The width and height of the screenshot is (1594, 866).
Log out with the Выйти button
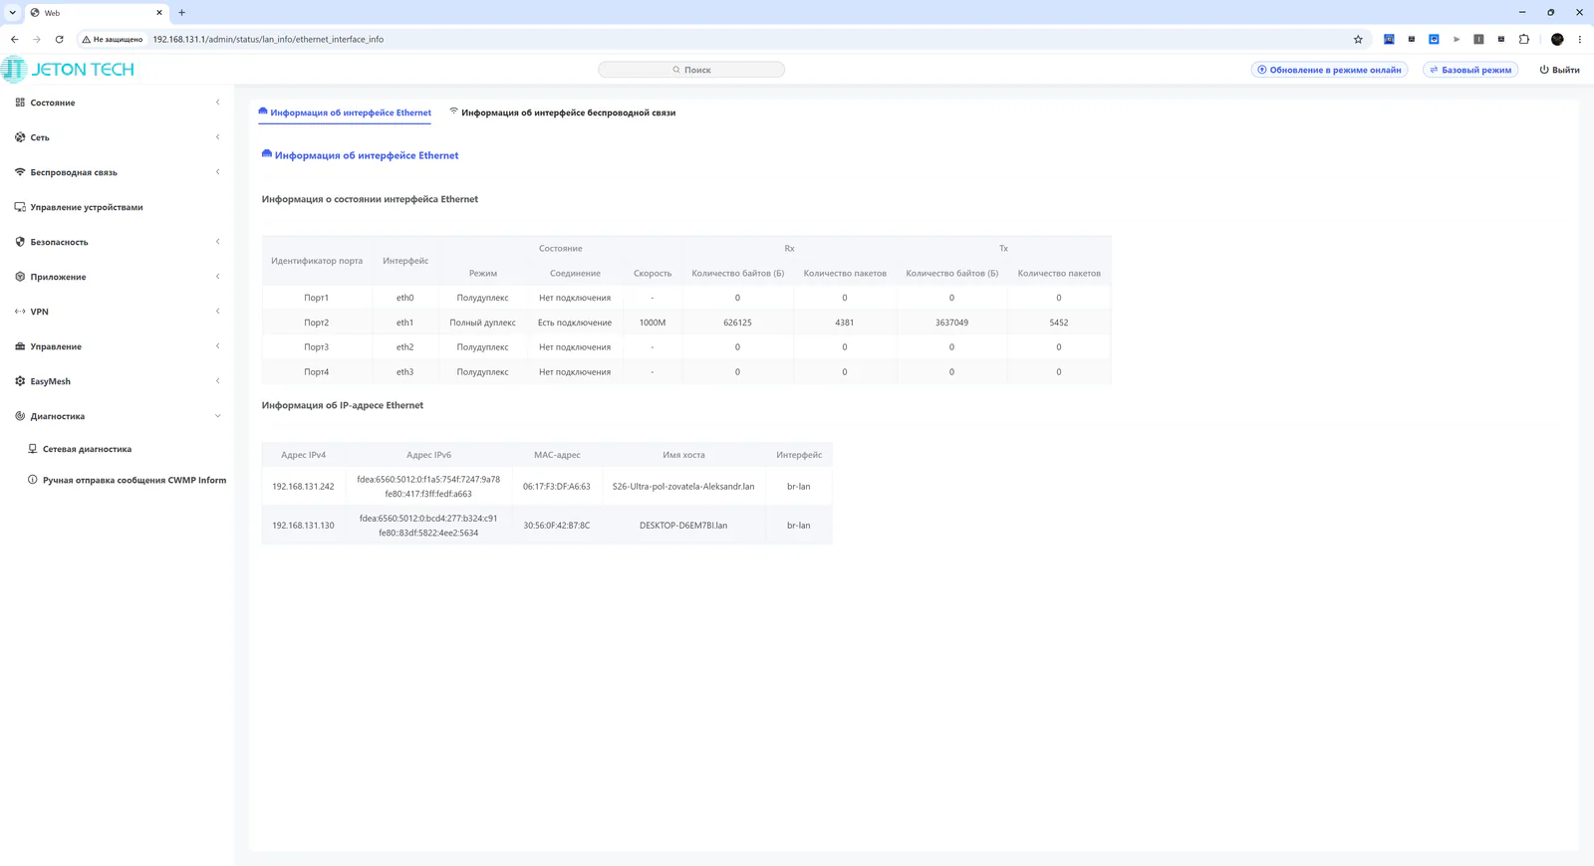pyautogui.click(x=1560, y=70)
